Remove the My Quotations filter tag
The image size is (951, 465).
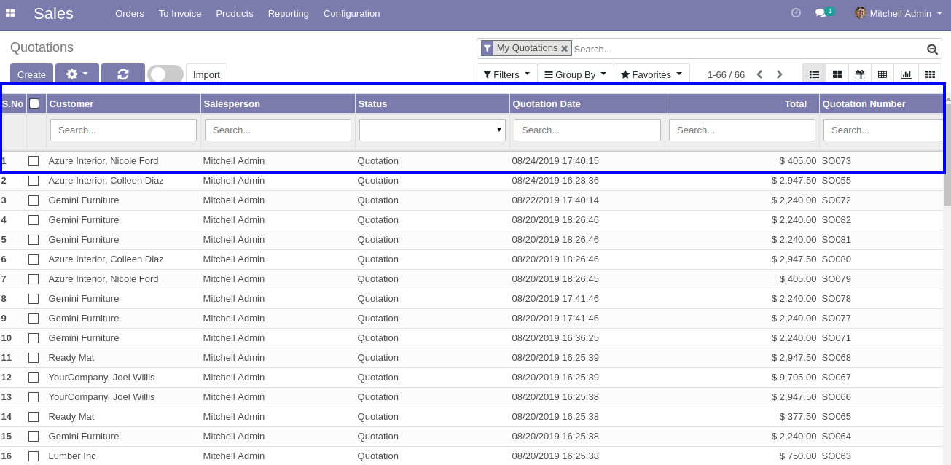(564, 49)
